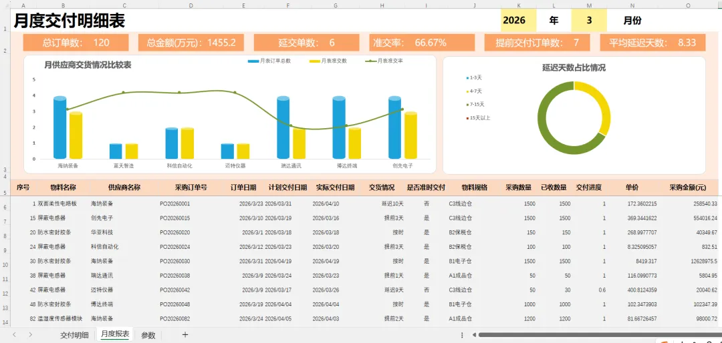
Task: Select the month cell showing 3
Action: pos(590,20)
